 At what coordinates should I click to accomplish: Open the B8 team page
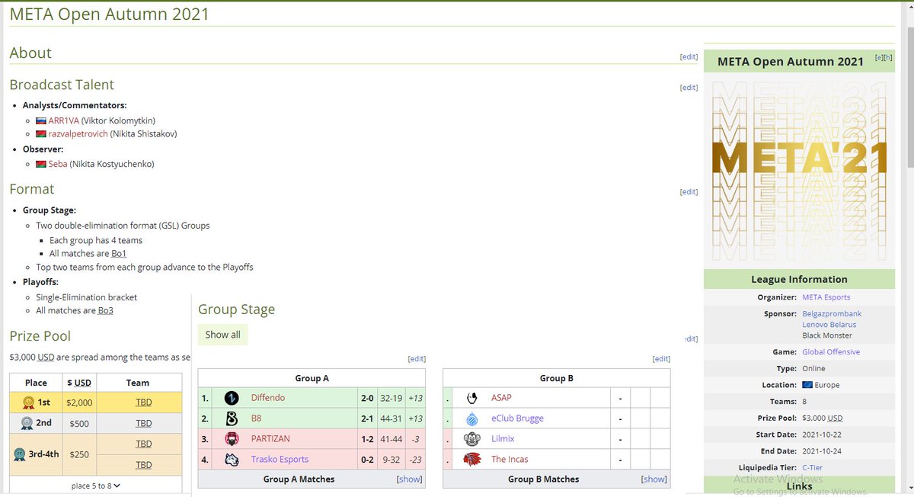257,418
